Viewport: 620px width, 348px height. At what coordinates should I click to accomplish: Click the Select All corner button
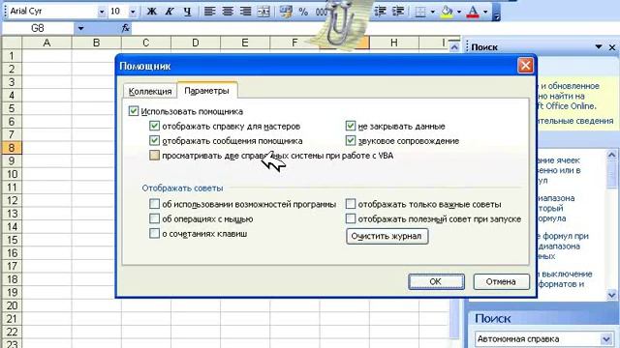click(x=12, y=43)
